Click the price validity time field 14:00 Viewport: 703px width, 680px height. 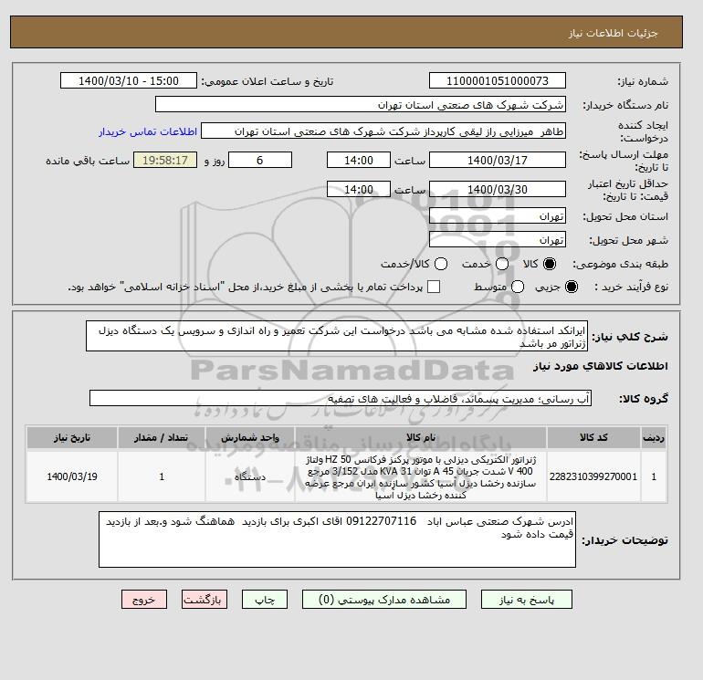359,189
